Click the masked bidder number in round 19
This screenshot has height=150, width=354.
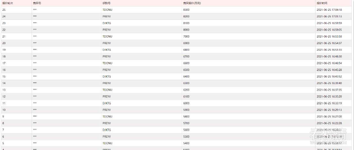35,50
